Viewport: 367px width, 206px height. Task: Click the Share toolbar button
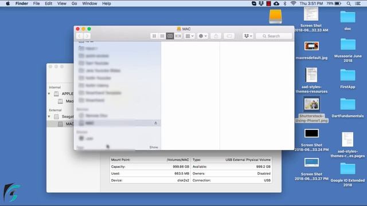tap(216, 36)
